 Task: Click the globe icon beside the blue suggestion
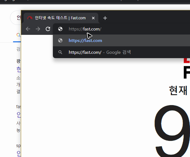coord(60,40)
